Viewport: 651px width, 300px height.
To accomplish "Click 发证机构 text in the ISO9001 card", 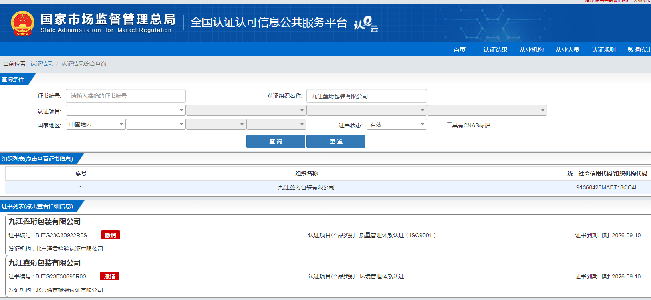I will pyautogui.click(x=56, y=249).
